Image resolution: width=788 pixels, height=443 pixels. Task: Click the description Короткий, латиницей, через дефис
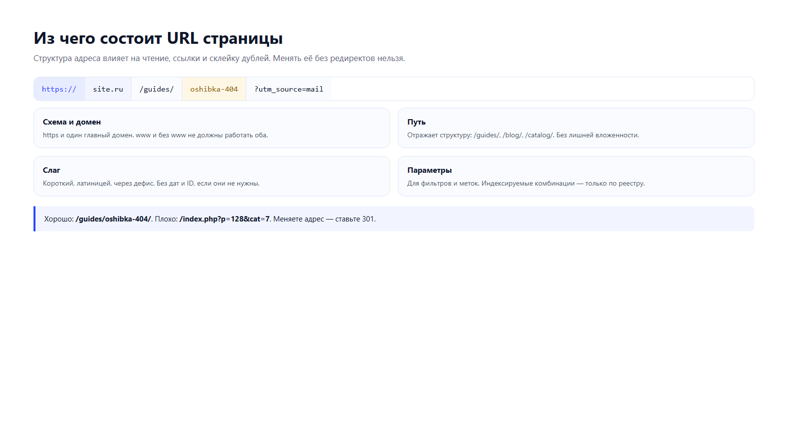coord(151,183)
